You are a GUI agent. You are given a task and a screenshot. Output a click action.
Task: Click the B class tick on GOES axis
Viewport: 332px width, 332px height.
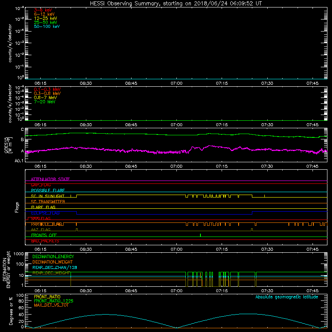pyautogui.click(x=22, y=139)
